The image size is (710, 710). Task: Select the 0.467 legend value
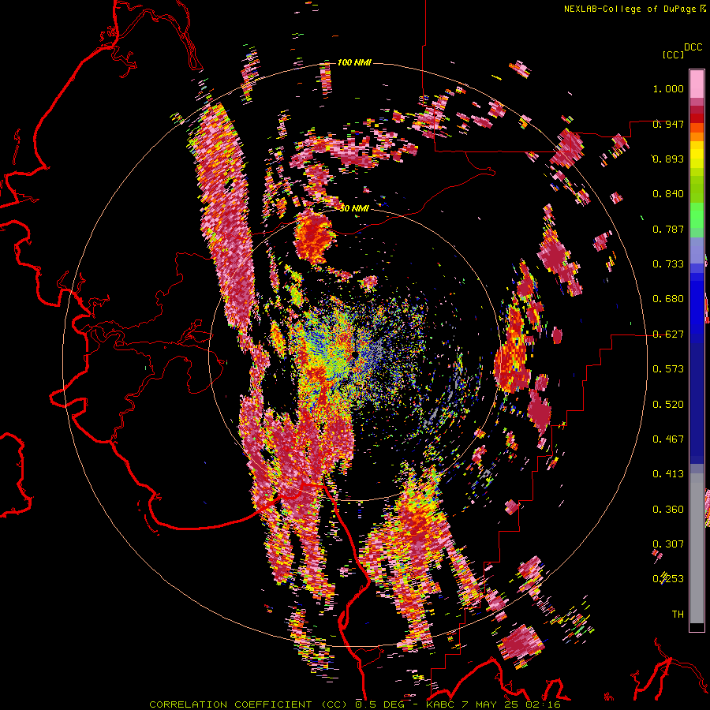tap(668, 439)
